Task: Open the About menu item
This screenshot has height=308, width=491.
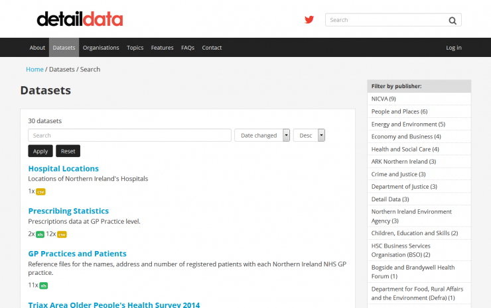Action: coord(37,48)
